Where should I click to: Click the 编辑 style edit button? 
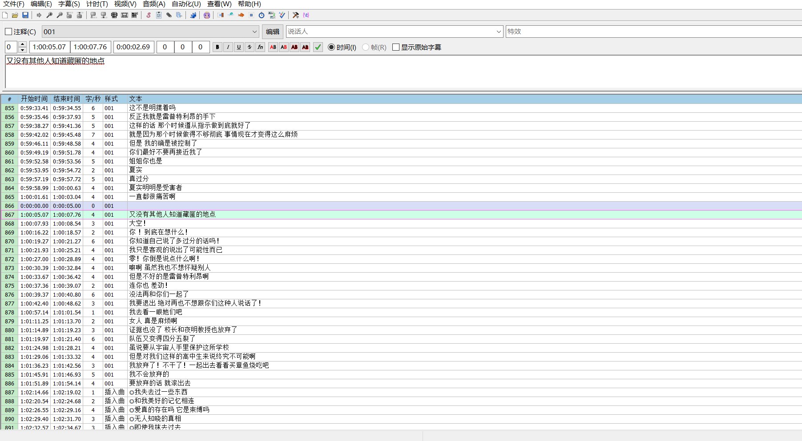pos(273,32)
